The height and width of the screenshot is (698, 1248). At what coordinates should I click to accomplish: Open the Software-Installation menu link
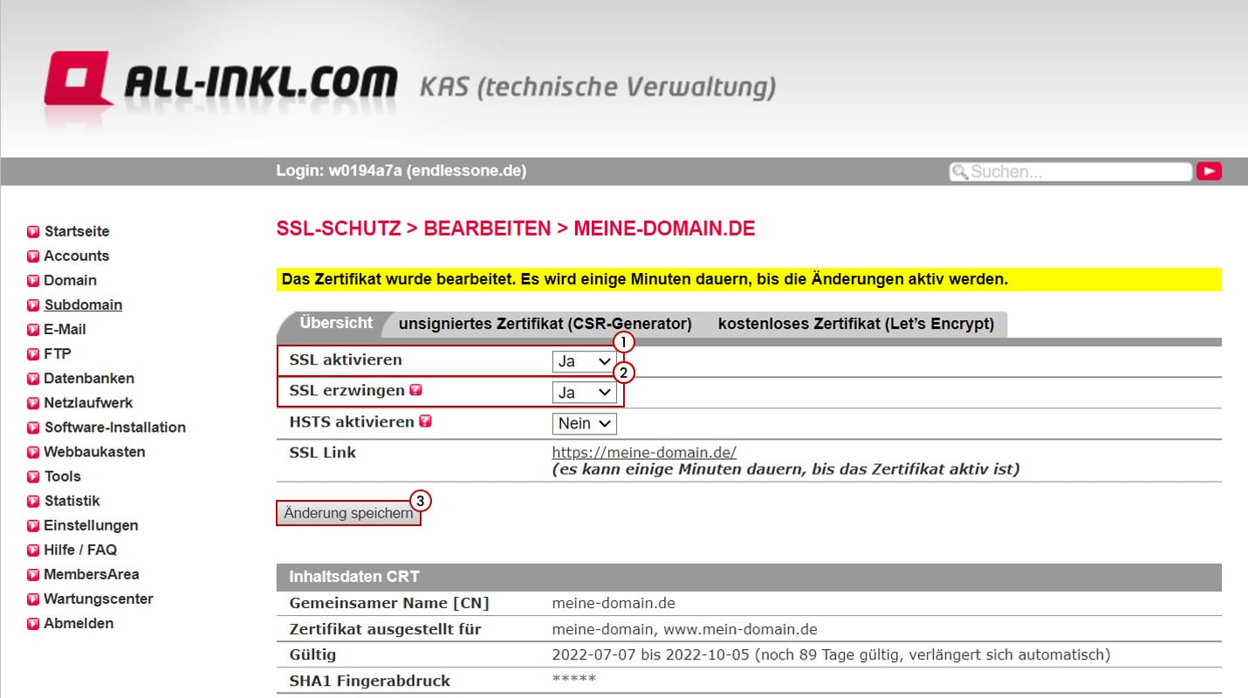(115, 427)
